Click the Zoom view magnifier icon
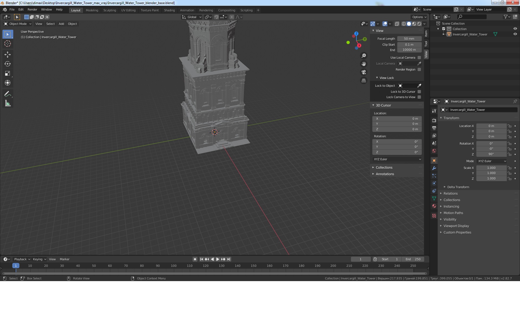The width and height of the screenshot is (520, 313). tap(364, 56)
